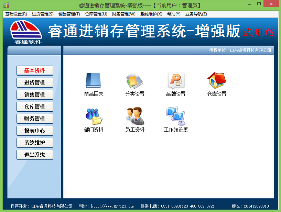Open the 基础设置(R) menu
The image size is (281, 212).
tap(16, 14)
